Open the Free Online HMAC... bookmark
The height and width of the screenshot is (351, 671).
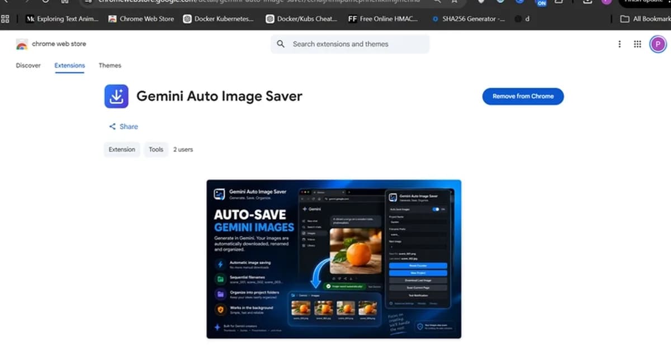(x=383, y=19)
